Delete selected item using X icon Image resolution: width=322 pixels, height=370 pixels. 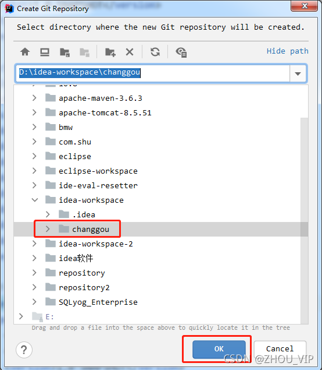tap(130, 52)
